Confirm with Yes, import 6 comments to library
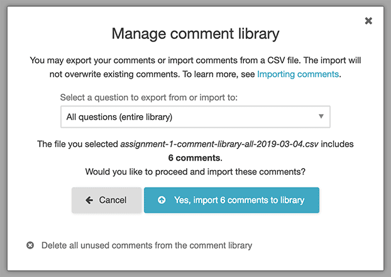This screenshot has height=277, width=391. [231, 200]
